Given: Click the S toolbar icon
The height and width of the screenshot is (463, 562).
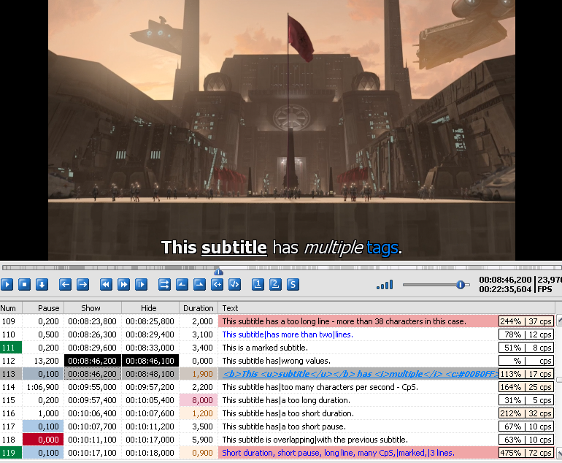Looking at the screenshot, I should [293, 284].
